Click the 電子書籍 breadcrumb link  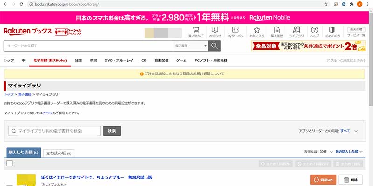tap(25, 94)
